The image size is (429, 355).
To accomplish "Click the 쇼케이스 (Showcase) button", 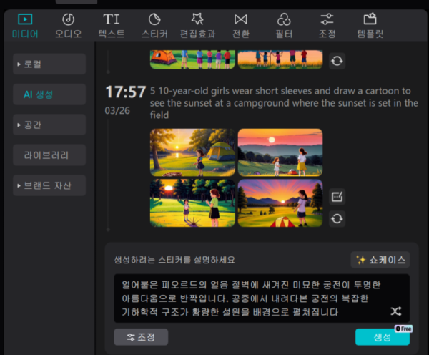I will click(380, 260).
